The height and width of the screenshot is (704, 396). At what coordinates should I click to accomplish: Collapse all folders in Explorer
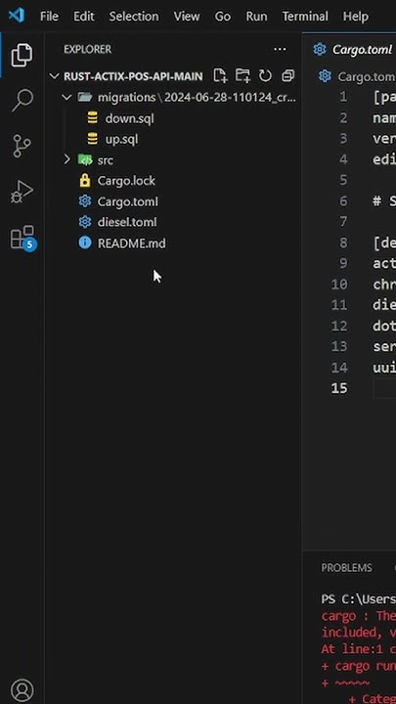[287, 76]
